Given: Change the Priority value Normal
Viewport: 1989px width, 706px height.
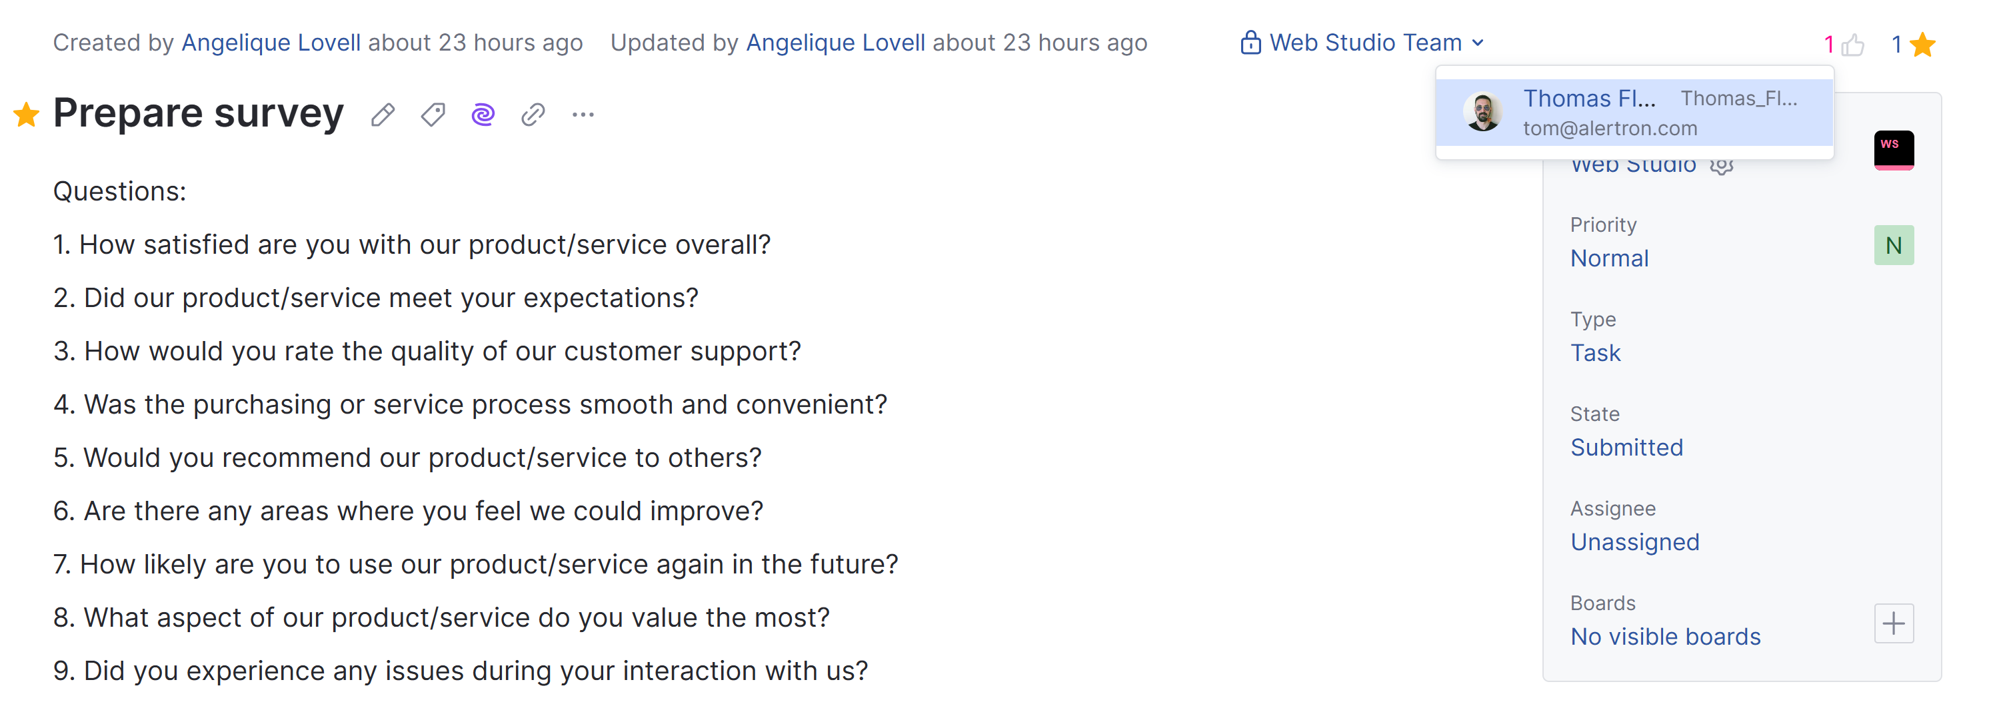Looking at the screenshot, I should 1609,258.
